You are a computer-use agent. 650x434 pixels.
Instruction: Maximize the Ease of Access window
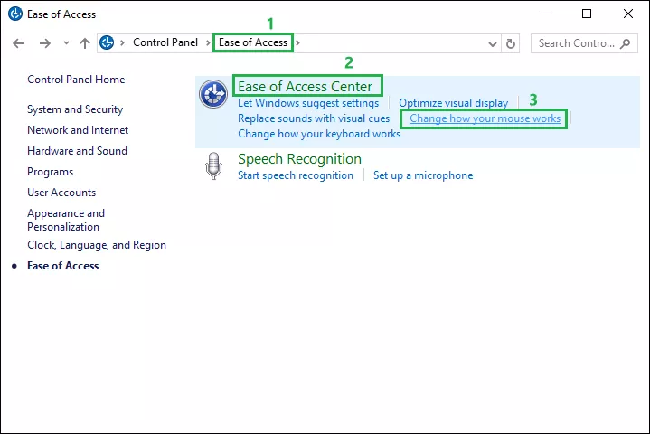(587, 14)
